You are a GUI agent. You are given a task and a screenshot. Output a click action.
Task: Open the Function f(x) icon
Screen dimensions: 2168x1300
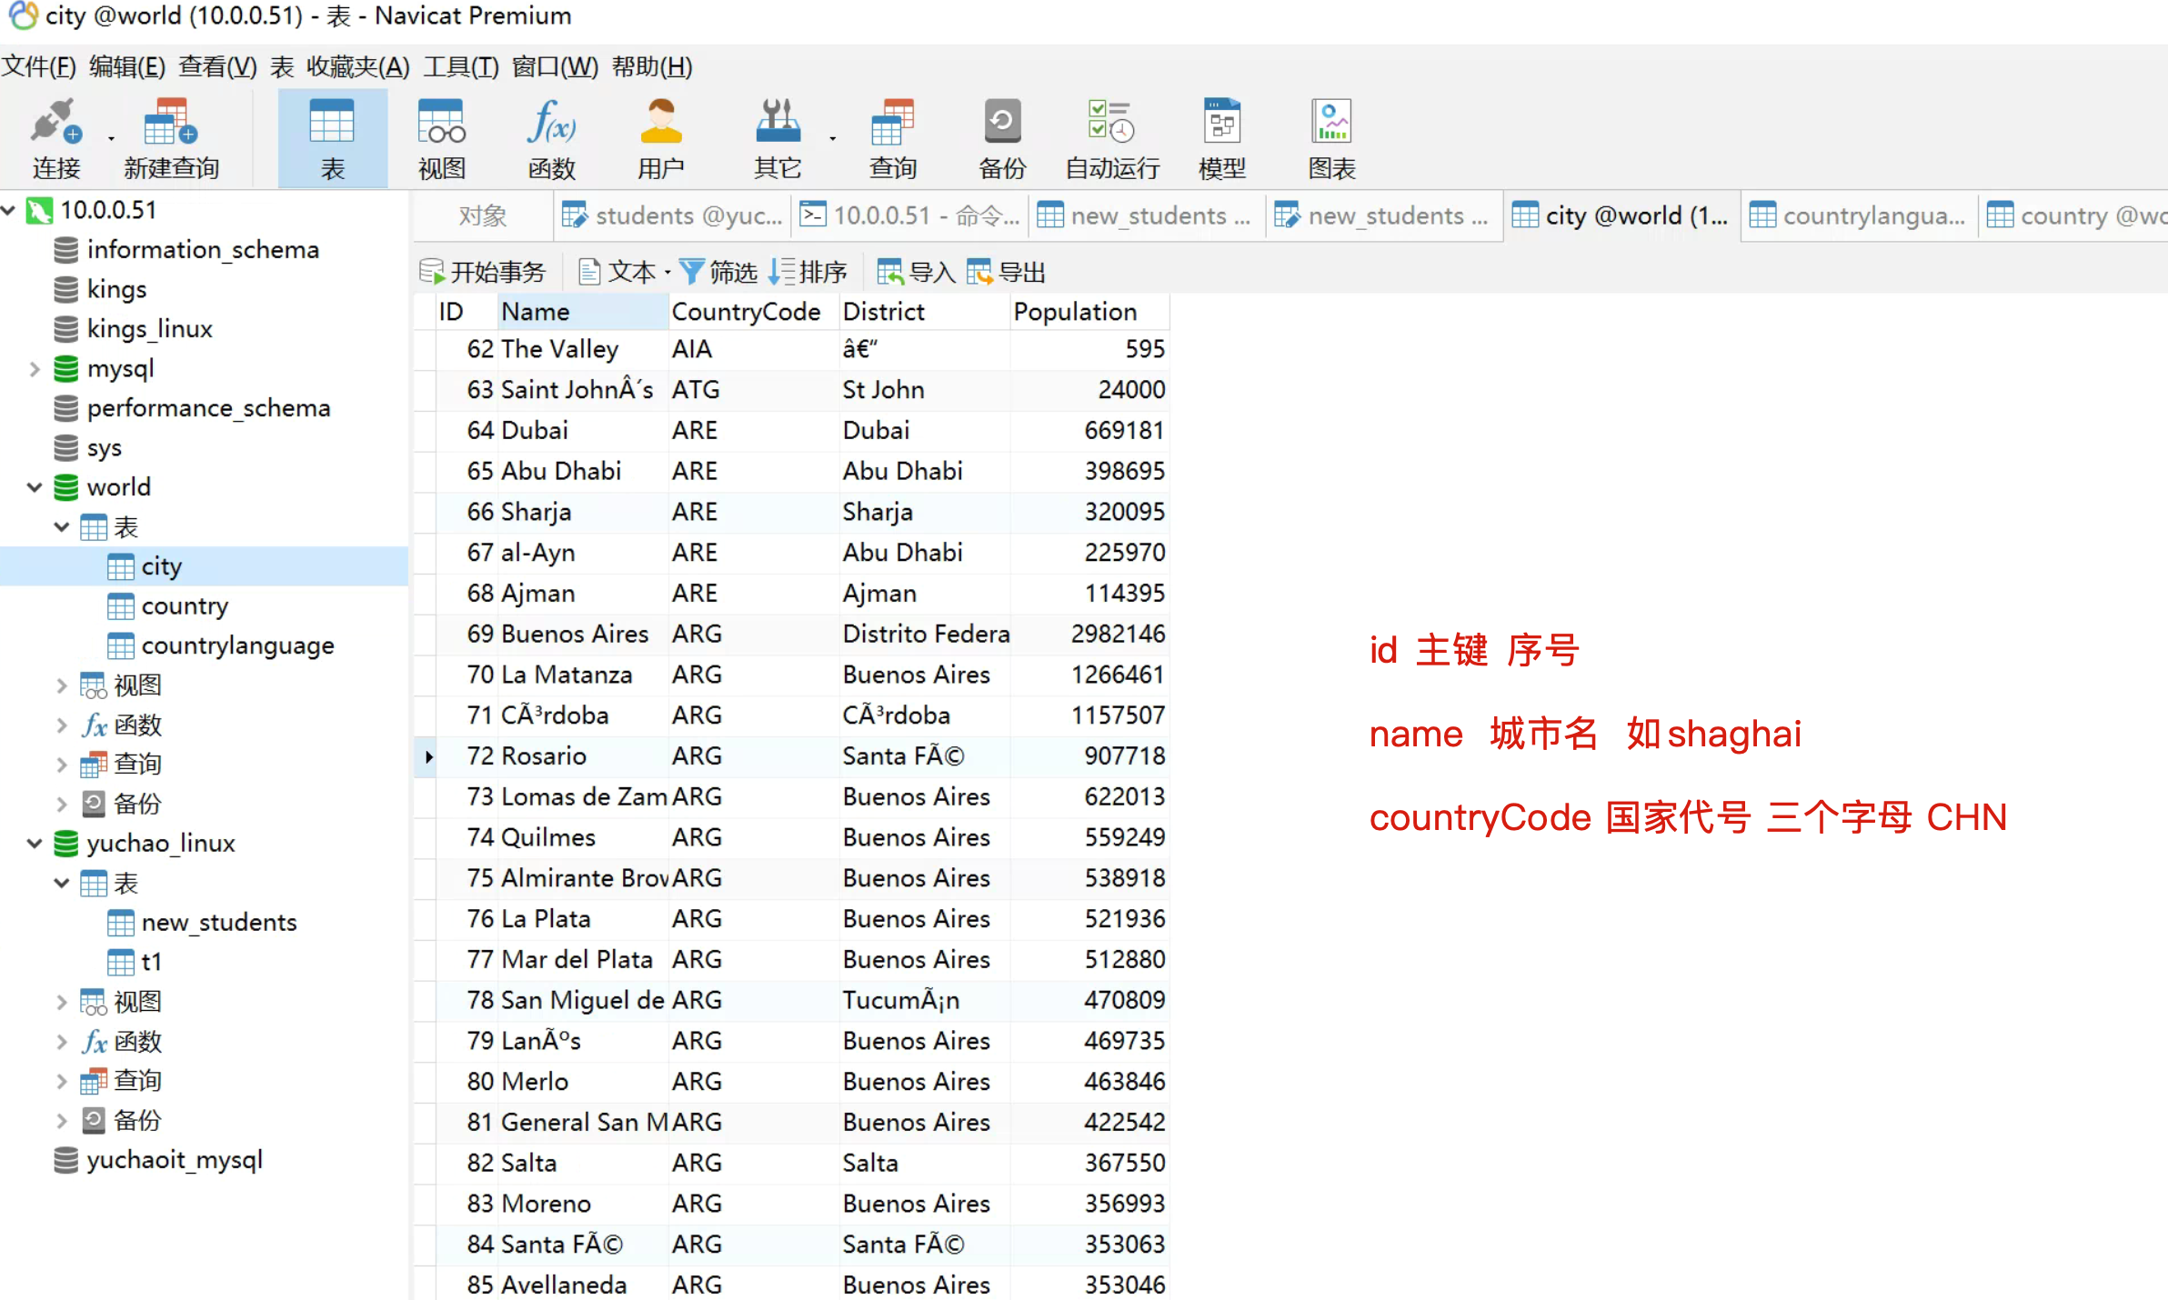point(551,123)
